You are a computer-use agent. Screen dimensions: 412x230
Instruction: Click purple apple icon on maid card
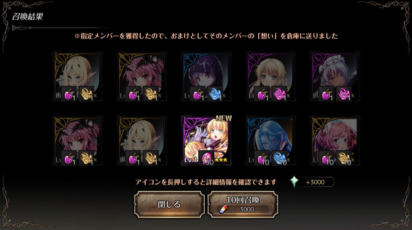(x=326, y=94)
